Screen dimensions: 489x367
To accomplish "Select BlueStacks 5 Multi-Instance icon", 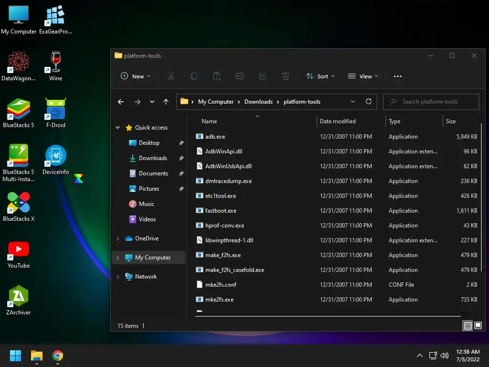I will [19, 163].
